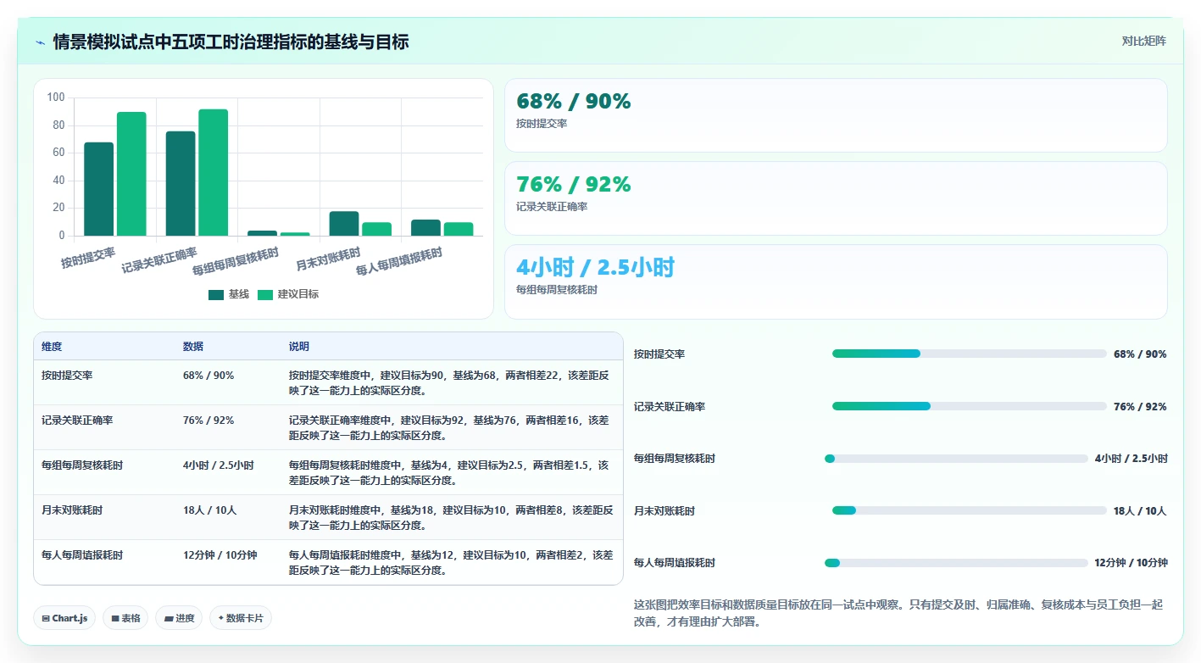The image size is (1201, 663).
Task: Click the icon inside the 表格 chip
Action: (x=115, y=618)
